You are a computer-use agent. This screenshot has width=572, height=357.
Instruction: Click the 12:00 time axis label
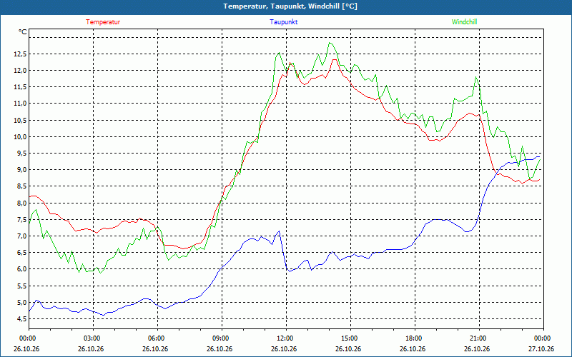point(285,338)
